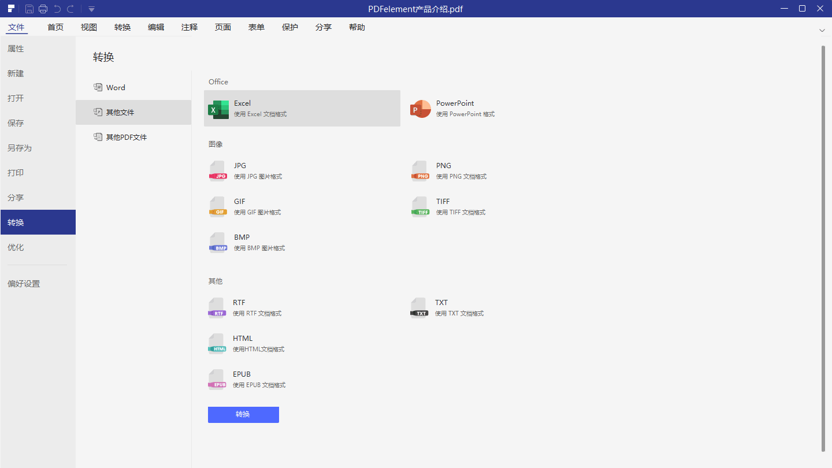Click 使用 PowerPoint 格式 description
Image resolution: width=832 pixels, height=468 pixels.
465,114
